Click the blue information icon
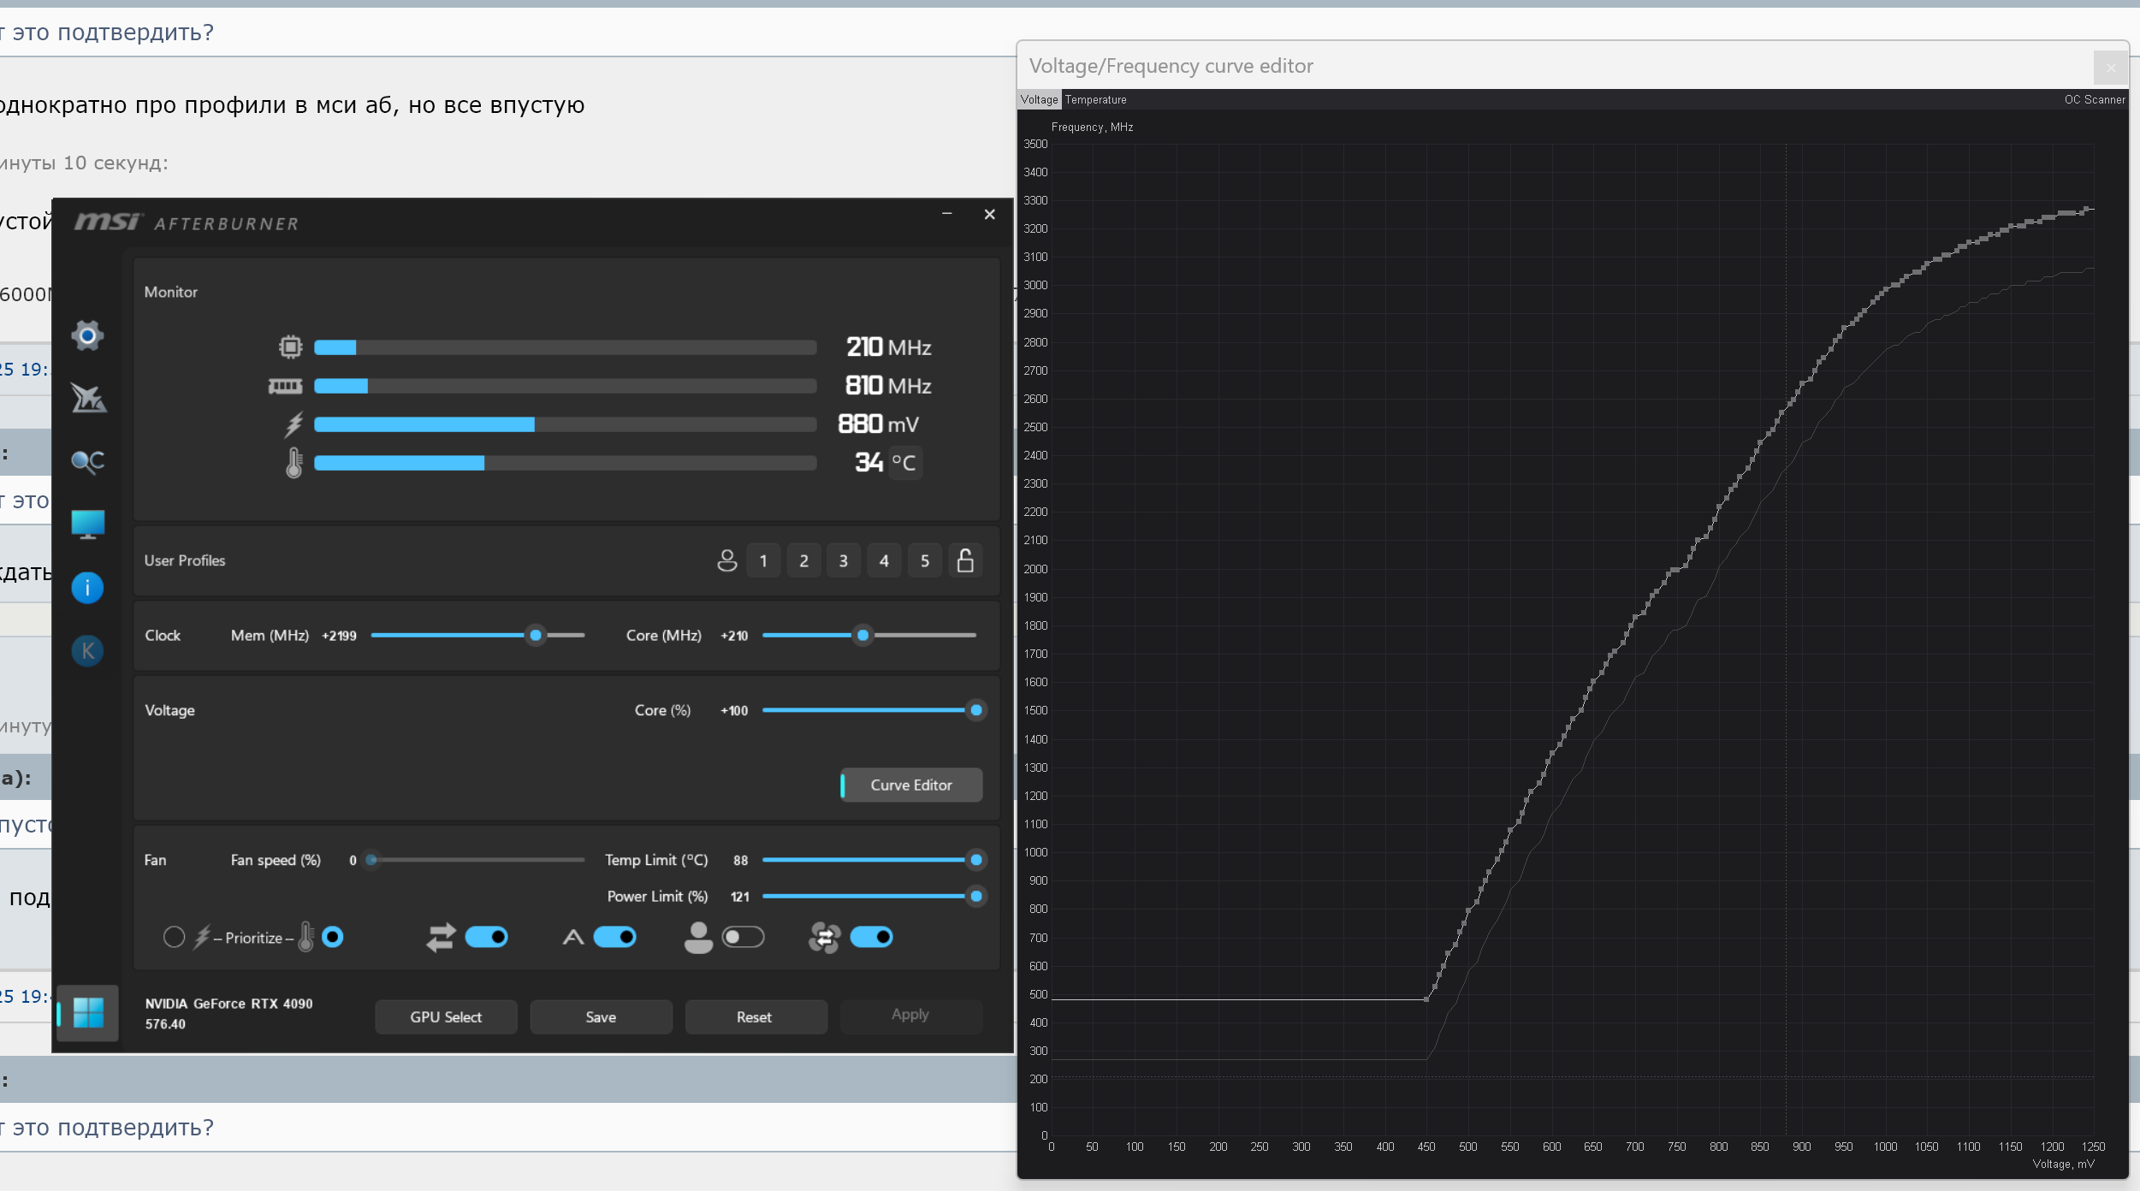The width and height of the screenshot is (2140, 1191). [87, 588]
